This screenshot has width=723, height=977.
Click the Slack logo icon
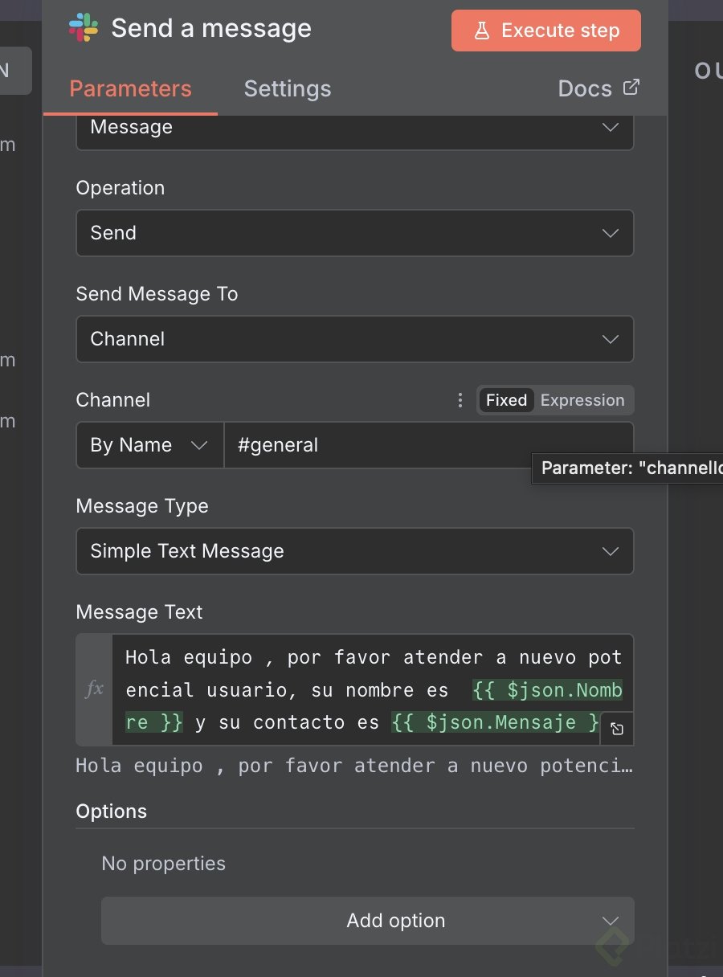tap(84, 28)
